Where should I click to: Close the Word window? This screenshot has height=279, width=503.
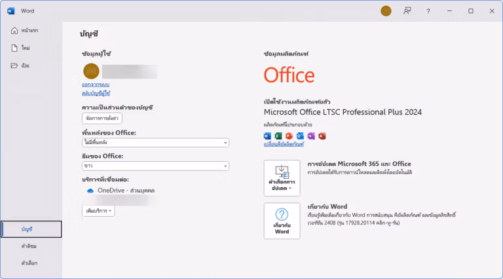pos(492,11)
